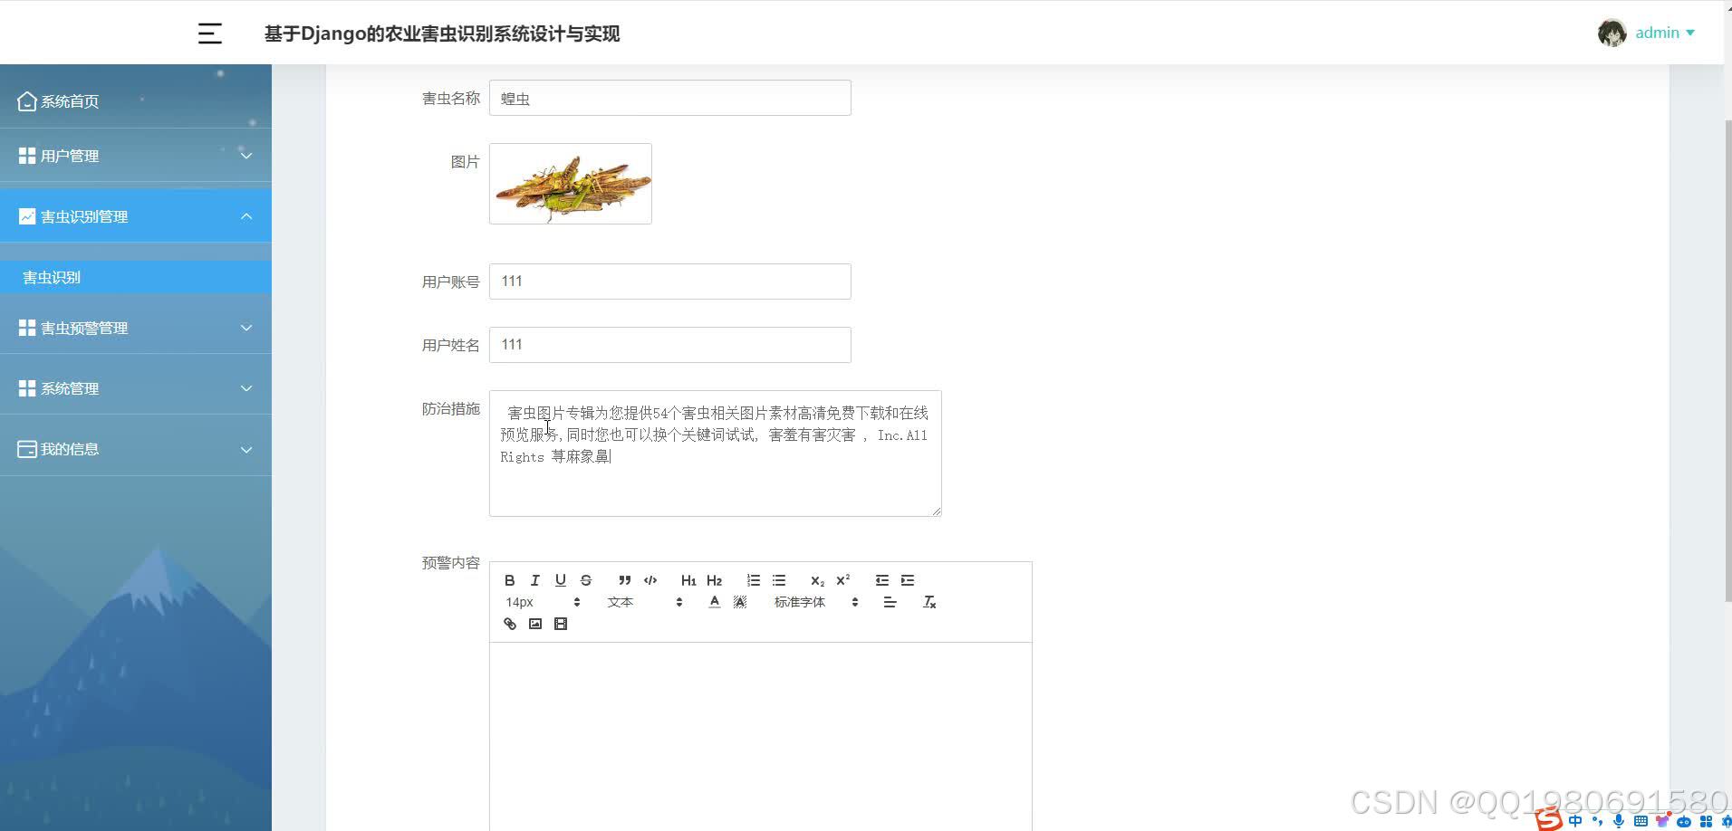Insert an ordered list

tap(753, 579)
